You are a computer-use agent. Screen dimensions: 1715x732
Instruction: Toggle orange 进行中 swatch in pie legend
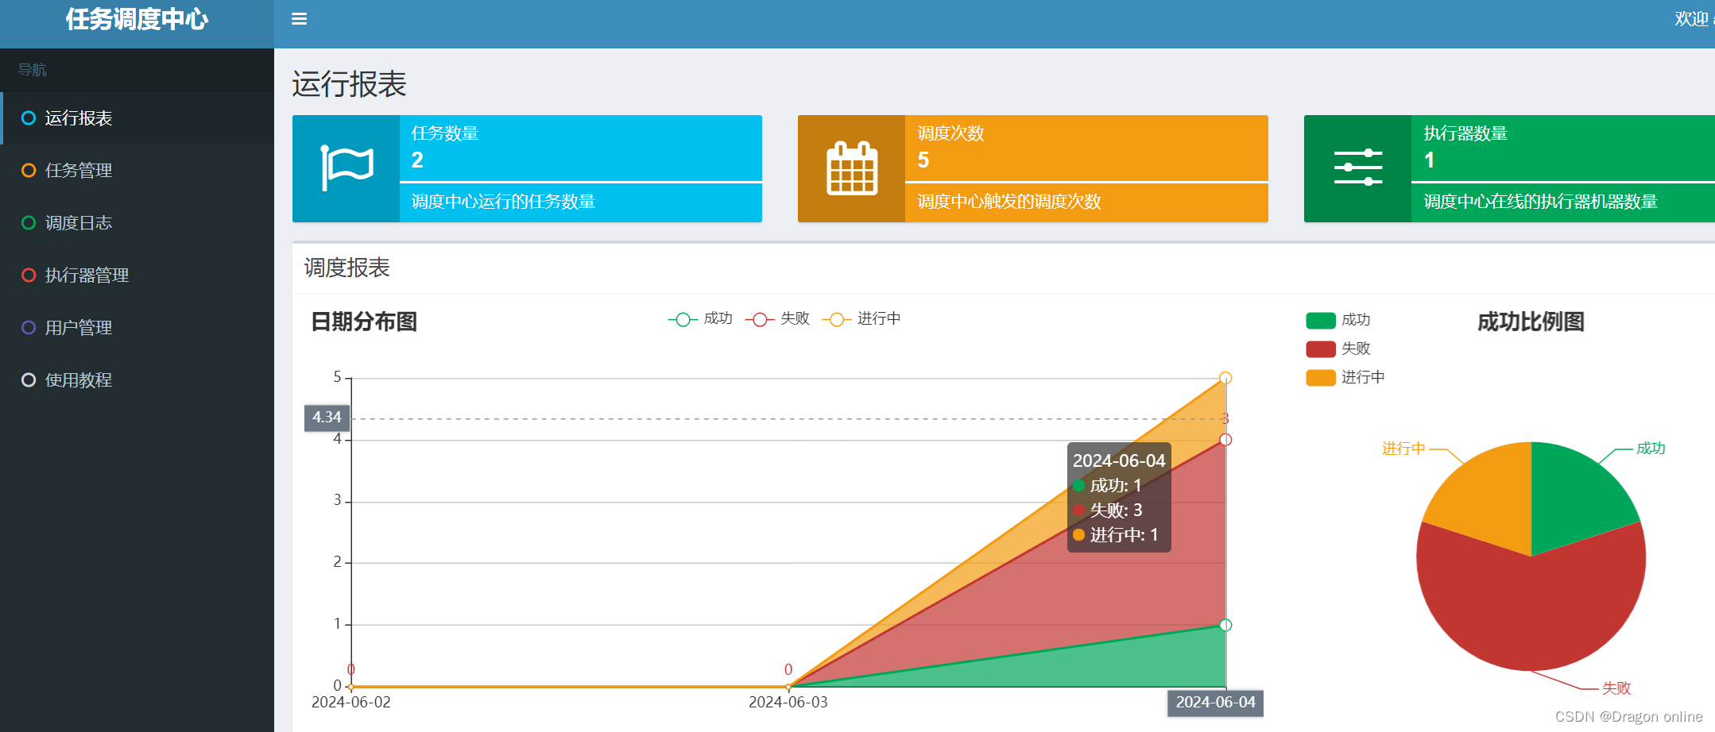[x=1321, y=378]
